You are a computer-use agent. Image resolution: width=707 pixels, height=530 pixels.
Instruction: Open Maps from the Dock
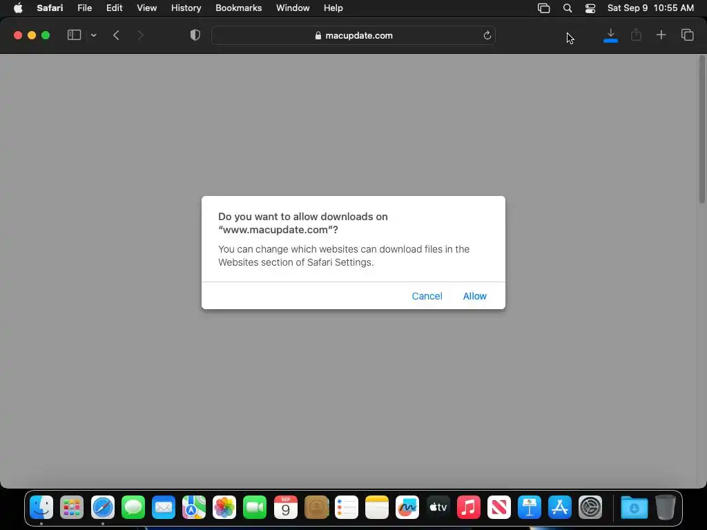(194, 507)
